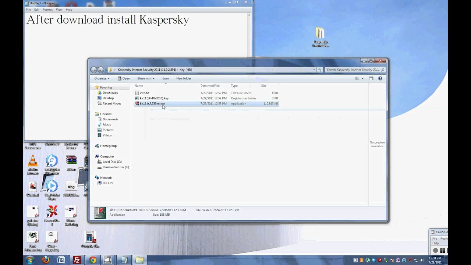Click the volume speaker tray icon
This screenshot has height=265, width=471.
pyautogui.click(x=422, y=260)
